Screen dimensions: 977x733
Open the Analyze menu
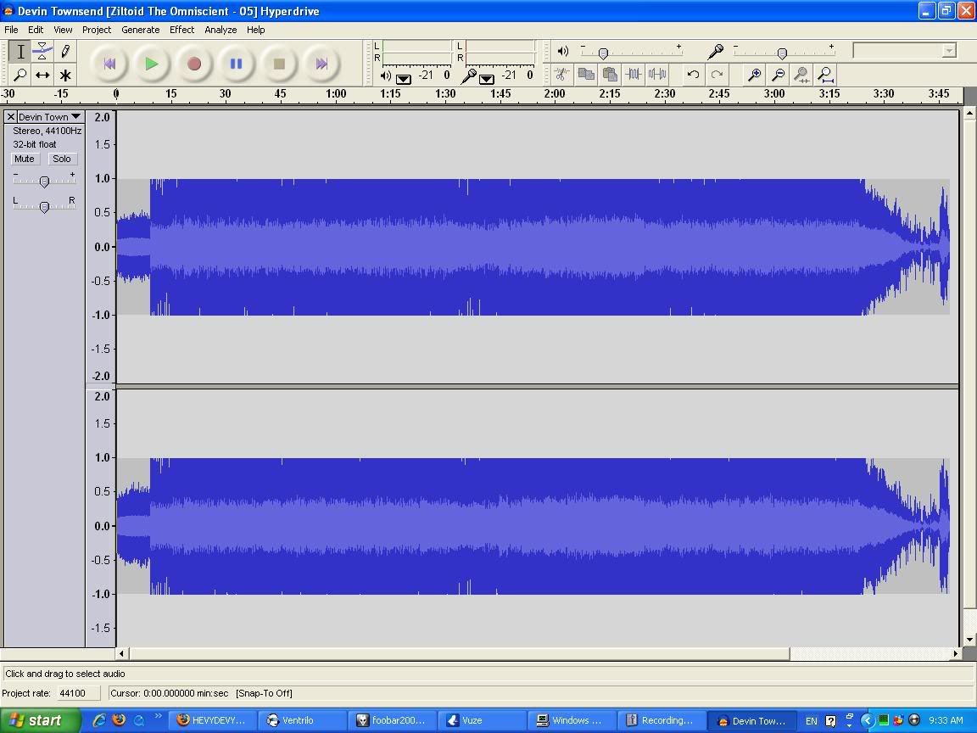click(x=221, y=30)
